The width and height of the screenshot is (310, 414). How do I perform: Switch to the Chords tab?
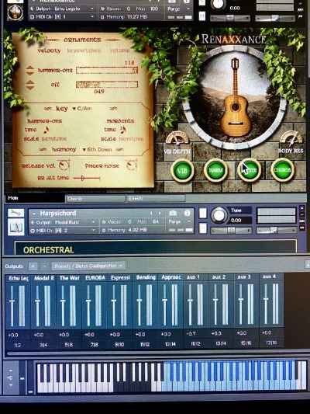pyautogui.click(x=95, y=199)
